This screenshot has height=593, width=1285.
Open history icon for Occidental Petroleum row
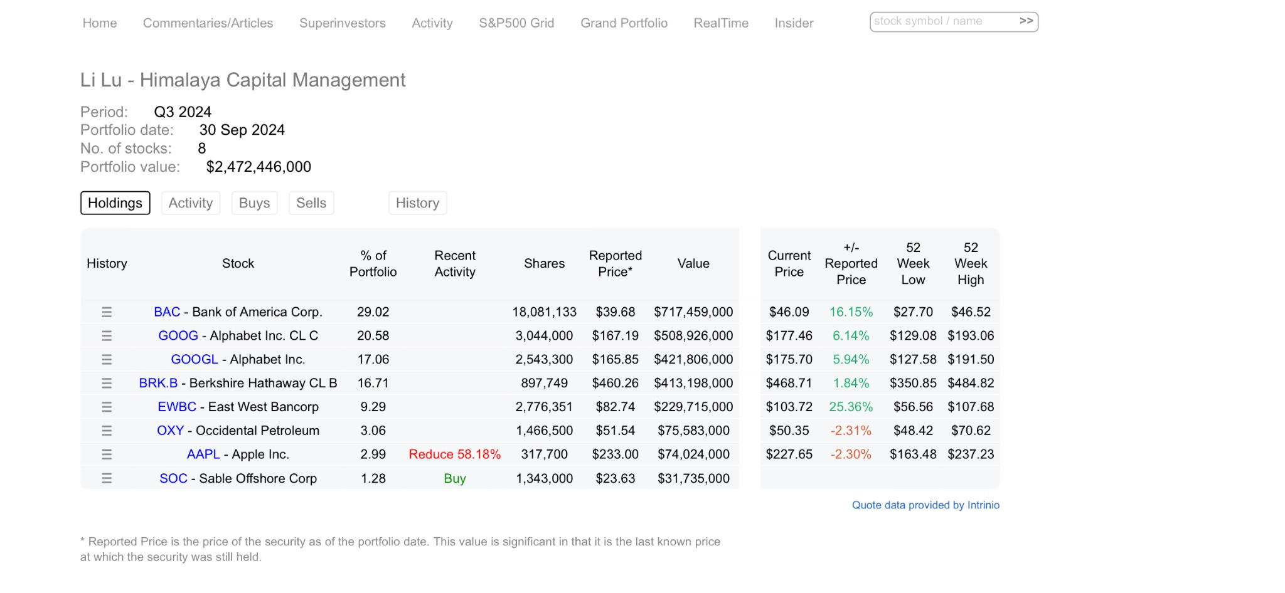(x=107, y=431)
